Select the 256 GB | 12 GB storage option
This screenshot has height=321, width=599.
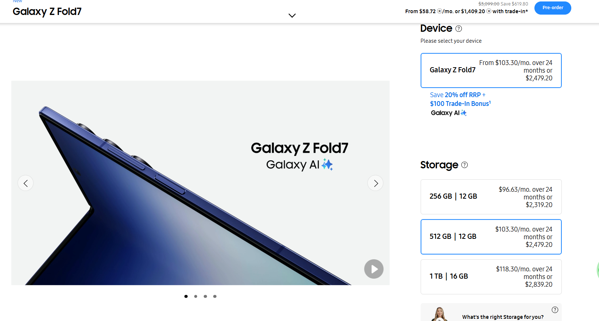coord(491,197)
